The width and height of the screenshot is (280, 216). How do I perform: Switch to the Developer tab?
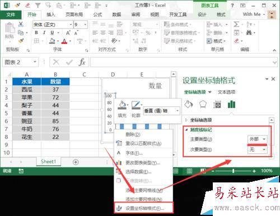click(178, 15)
